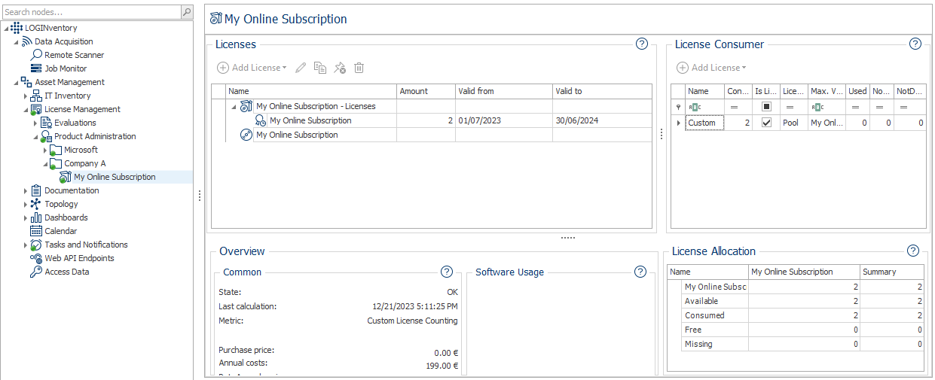Click the search magnifier icon beside Search nodes
Image resolution: width=935 pixels, height=380 pixels.
click(187, 12)
